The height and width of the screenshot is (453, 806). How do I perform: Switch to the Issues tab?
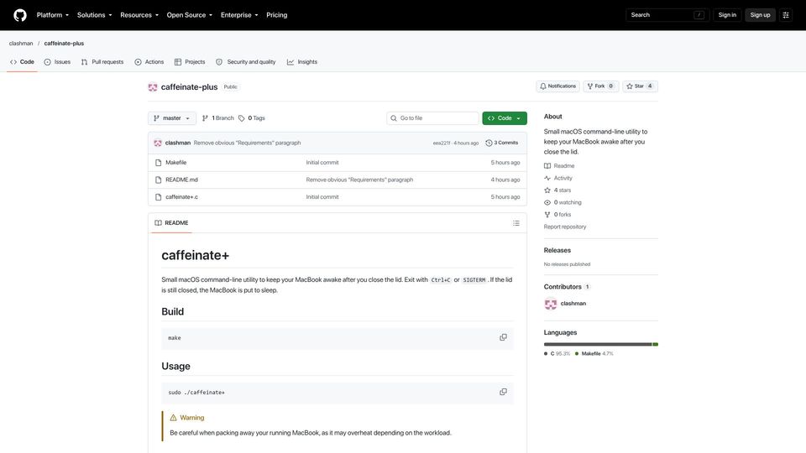[x=57, y=61]
